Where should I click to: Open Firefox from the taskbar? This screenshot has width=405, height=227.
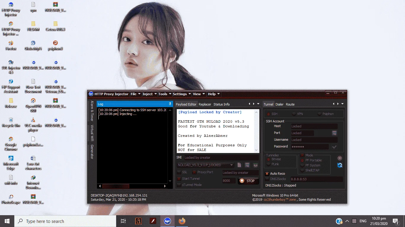(x=182, y=221)
